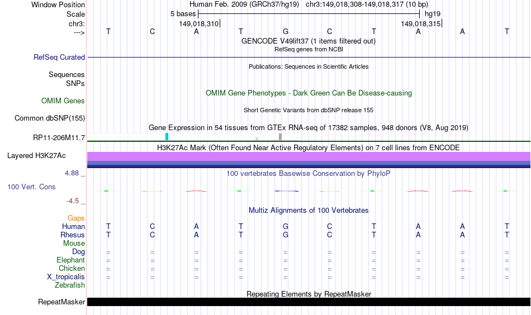Click the Layered H3K27Ac track label
Screen dimensions: 531x315
(36, 156)
